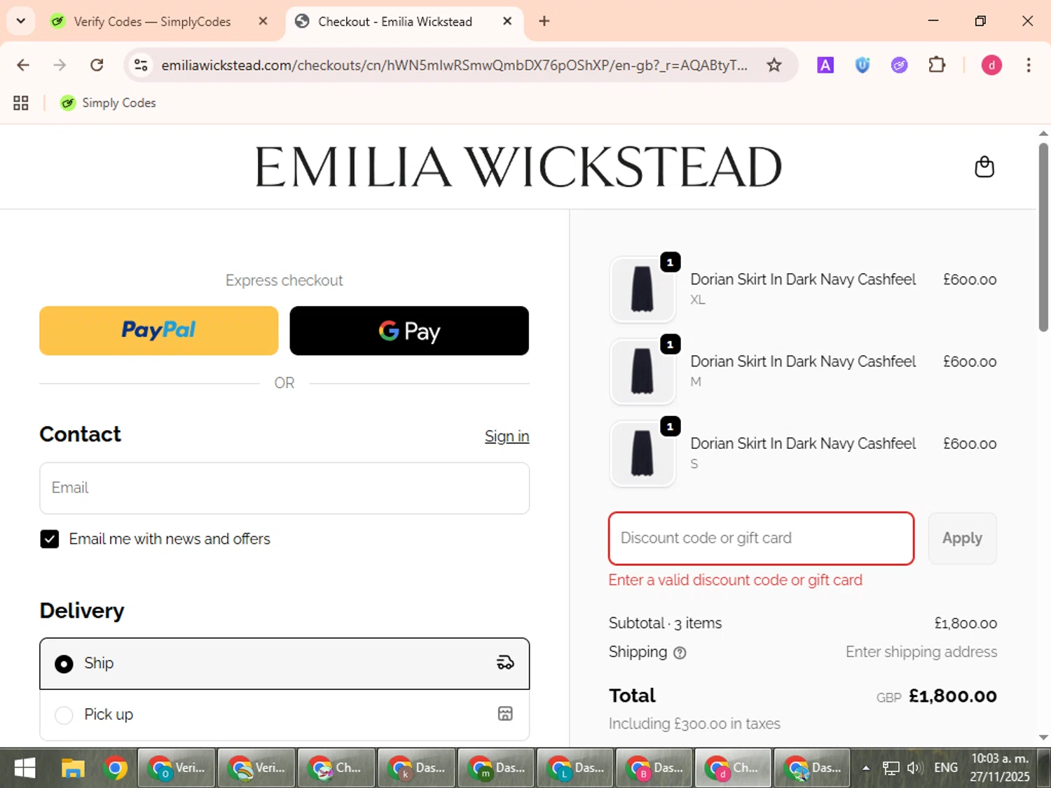
Task: Click the Dorian Skirt size S thumbnail
Action: pos(642,453)
